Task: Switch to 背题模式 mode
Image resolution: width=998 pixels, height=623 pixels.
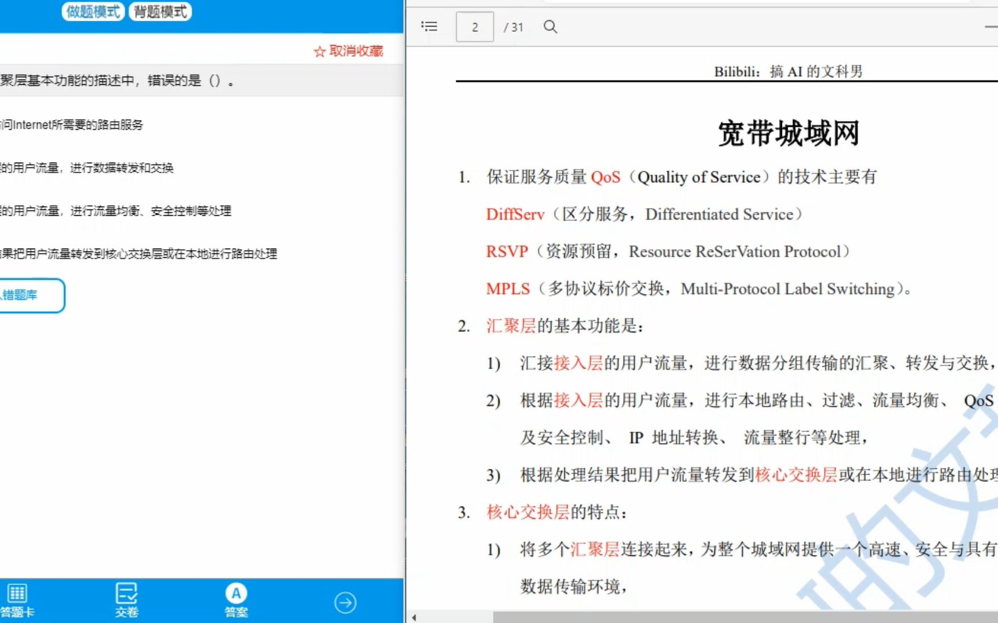Action: [160, 12]
